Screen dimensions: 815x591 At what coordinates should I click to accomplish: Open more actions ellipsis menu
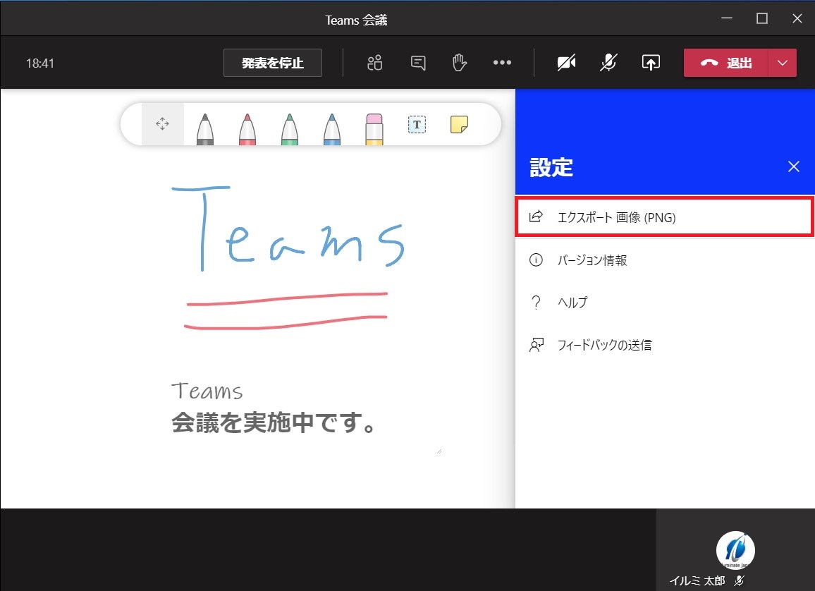click(x=502, y=63)
